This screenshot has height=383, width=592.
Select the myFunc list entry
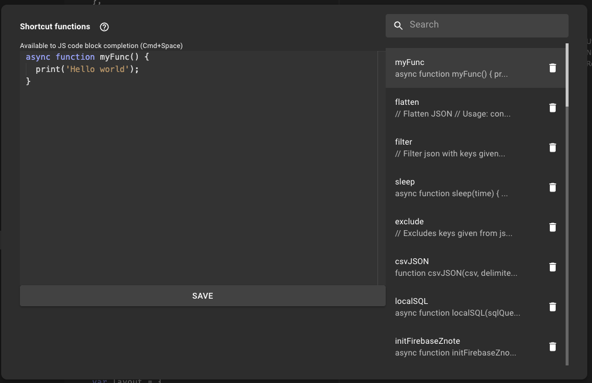(x=475, y=68)
